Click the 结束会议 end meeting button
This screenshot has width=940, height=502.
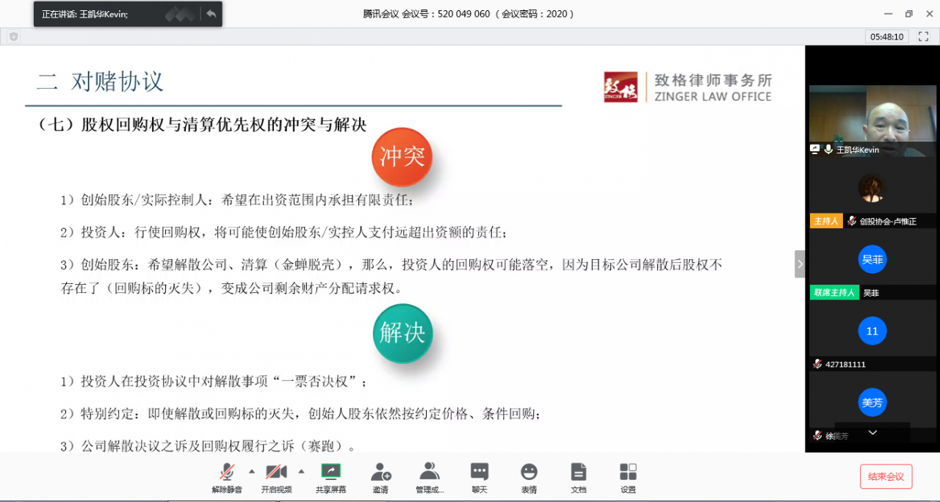(x=886, y=476)
